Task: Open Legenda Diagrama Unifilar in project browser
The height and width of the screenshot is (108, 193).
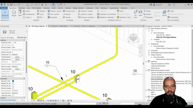Action: click(x=160, y=64)
